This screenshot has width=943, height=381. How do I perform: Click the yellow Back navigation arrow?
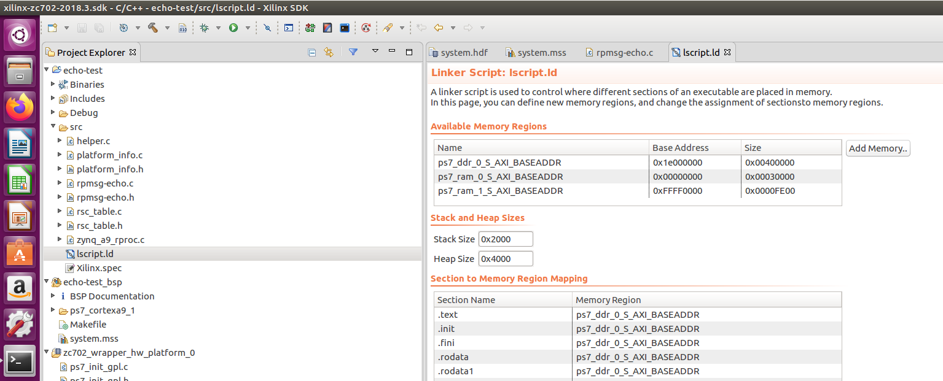439,28
